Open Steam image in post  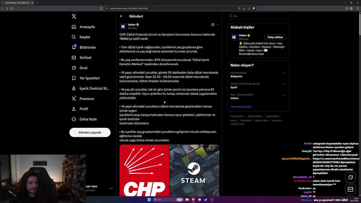point(194,170)
